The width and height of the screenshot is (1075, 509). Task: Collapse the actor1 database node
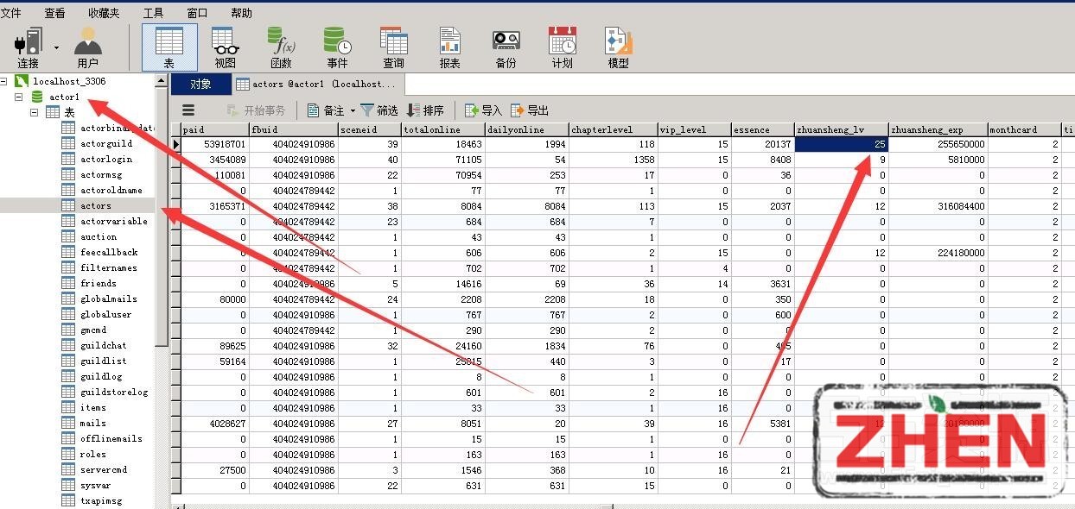(19, 97)
